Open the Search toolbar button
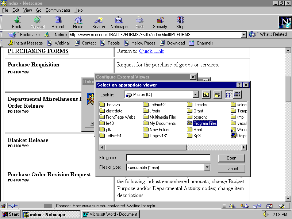 click(99, 22)
